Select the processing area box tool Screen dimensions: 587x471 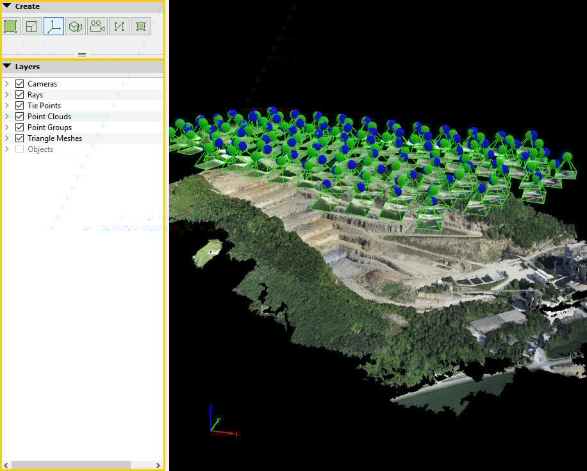76,26
